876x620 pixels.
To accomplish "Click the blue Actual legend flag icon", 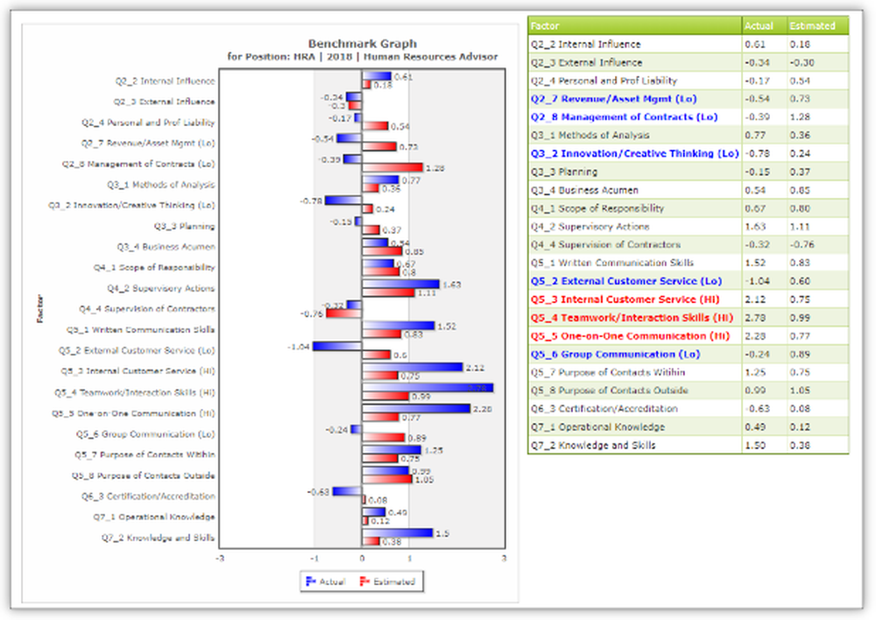I will [x=311, y=581].
